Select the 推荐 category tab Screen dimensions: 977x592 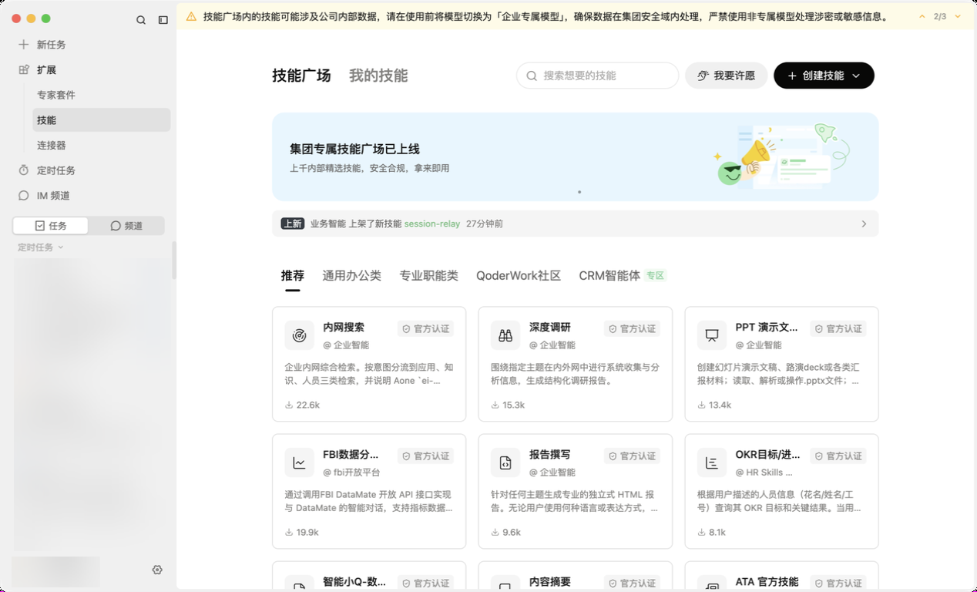[293, 276]
